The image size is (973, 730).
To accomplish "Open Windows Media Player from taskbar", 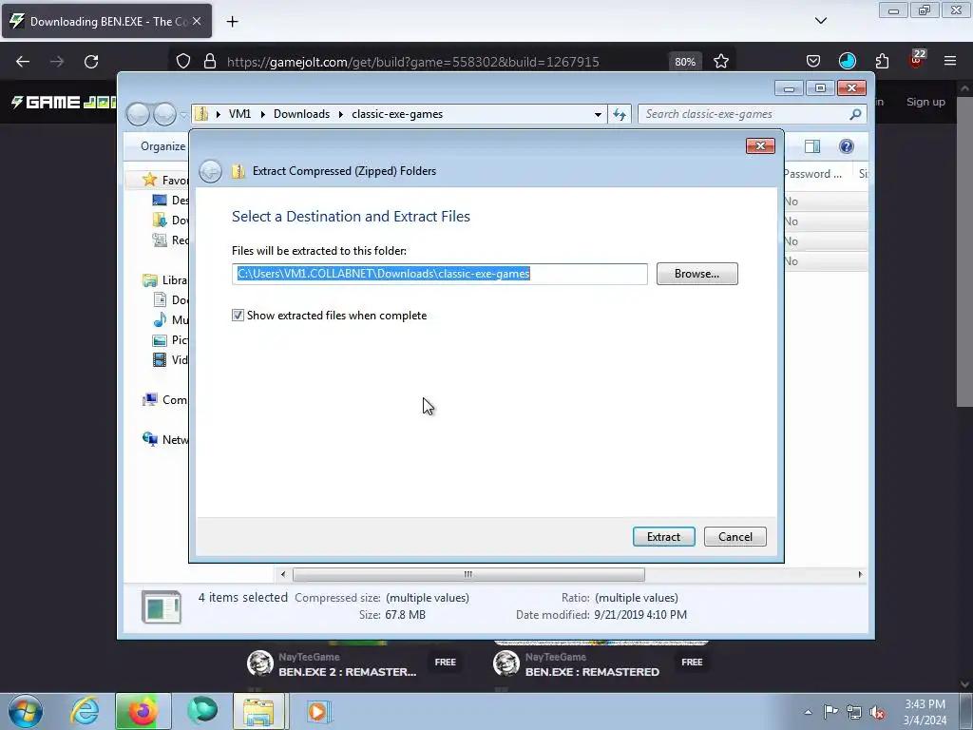I will click(318, 711).
